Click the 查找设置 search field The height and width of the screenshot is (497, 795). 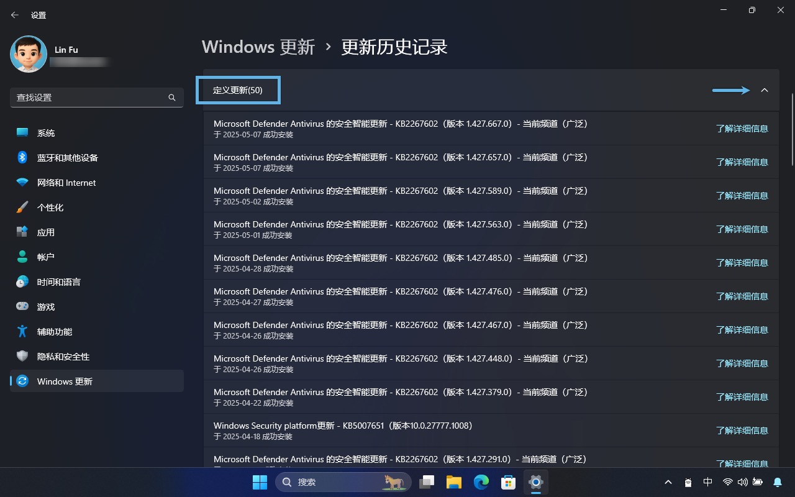(97, 98)
